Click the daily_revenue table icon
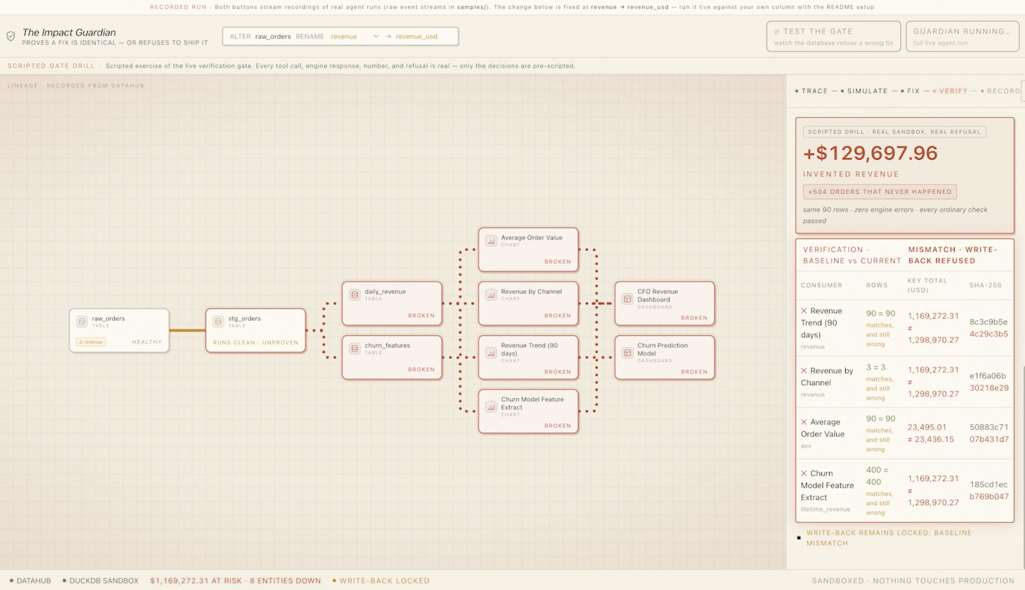Screen dimensions: 1025x590 (x=354, y=295)
